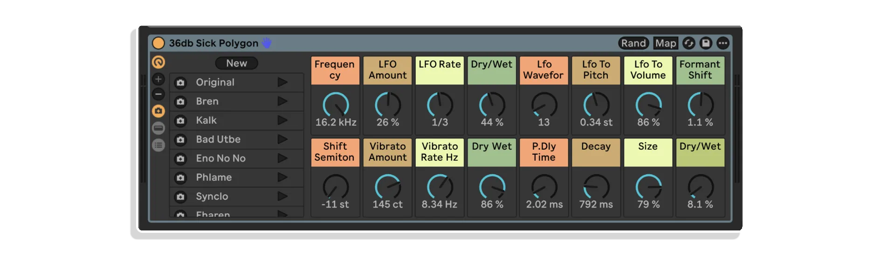895x256 pixels.
Task: Launch the Original variation play arrow
Action: [282, 82]
